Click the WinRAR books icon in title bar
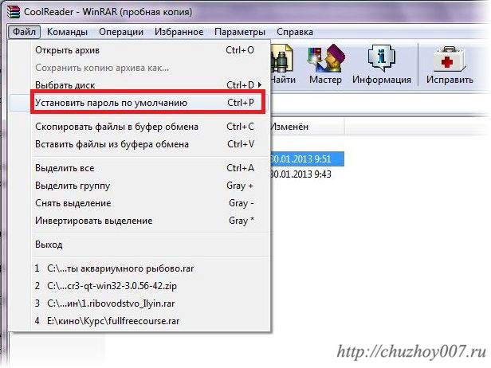491x368 pixels. 14,12
